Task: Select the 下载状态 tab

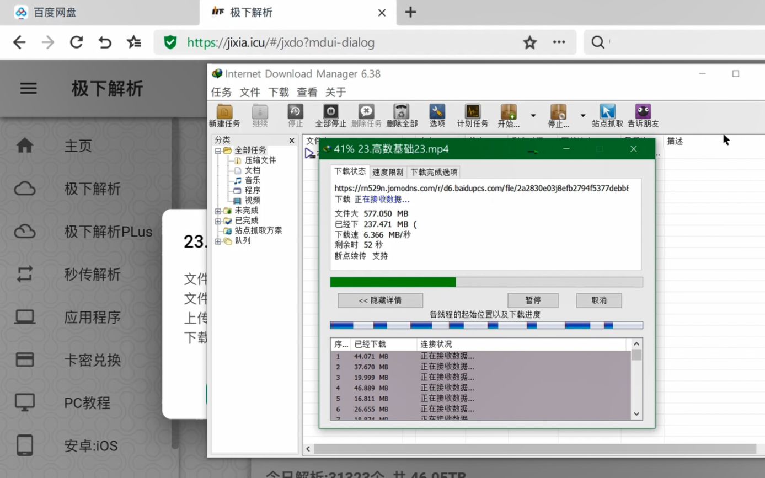Action: (x=350, y=171)
